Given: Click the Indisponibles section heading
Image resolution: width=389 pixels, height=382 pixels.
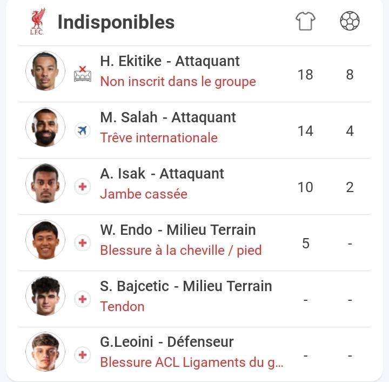Looking at the screenshot, I should point(116,22).
